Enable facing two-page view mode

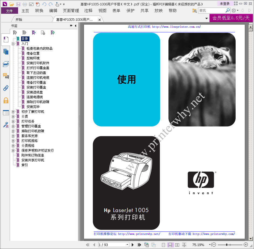[x=177, y=245]
